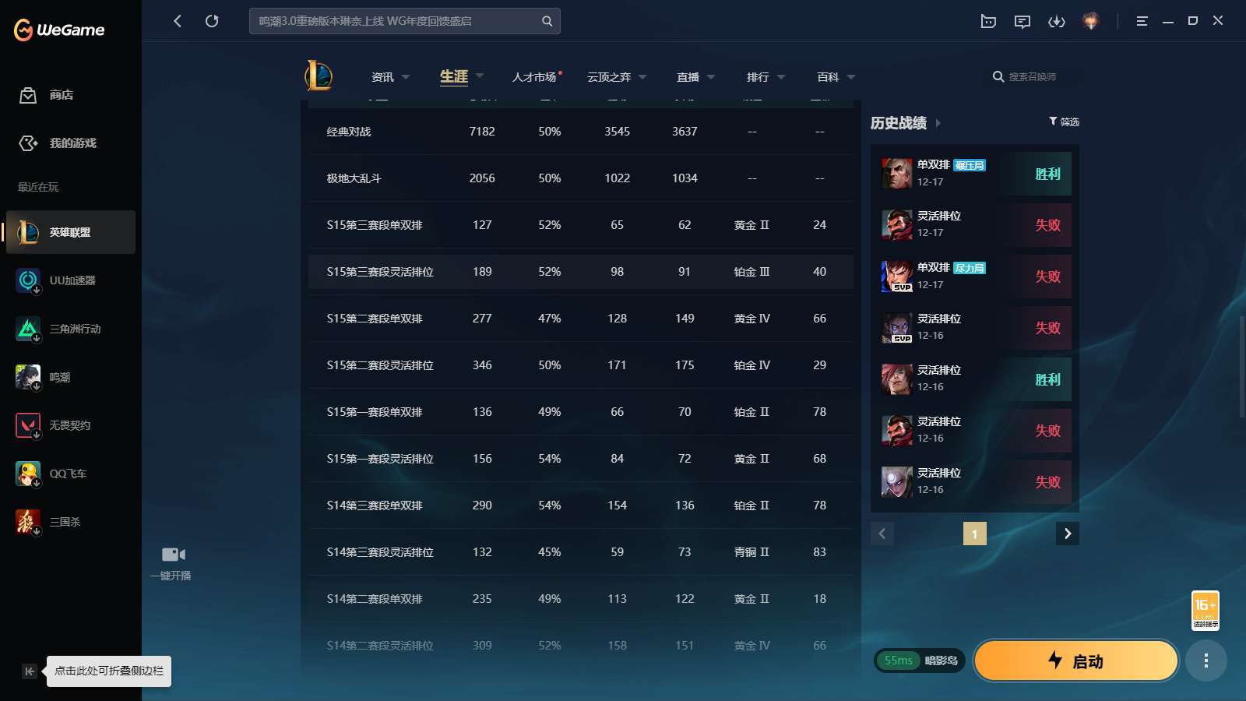Collapse the sidebar using the bottom-left arrow
Viewport: 1246px width, 701px height.
29,671
